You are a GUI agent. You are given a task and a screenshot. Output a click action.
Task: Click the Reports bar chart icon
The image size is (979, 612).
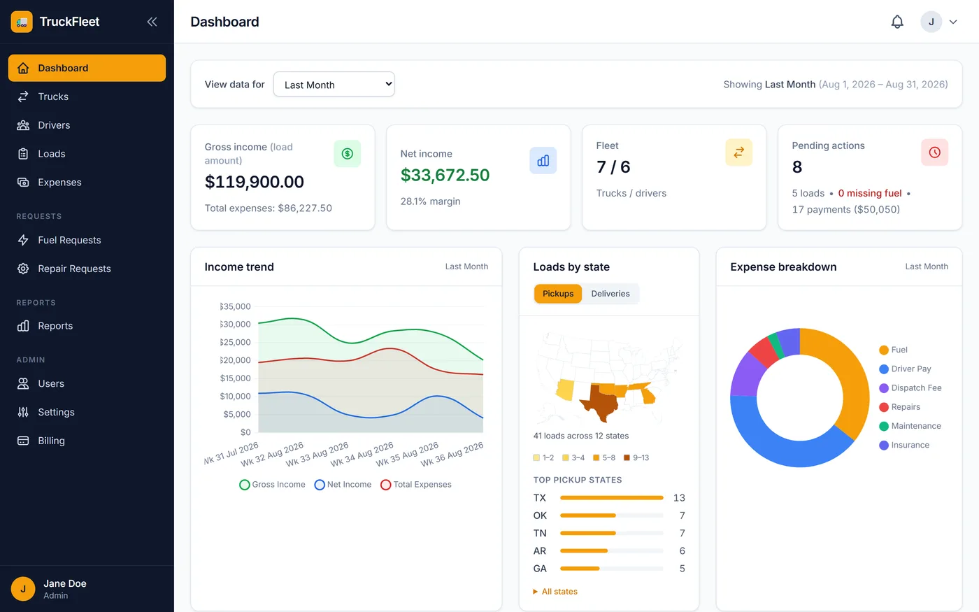tap(23, 326)
